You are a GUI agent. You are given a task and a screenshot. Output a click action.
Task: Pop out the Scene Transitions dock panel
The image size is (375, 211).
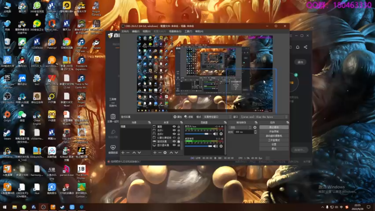[256, 122]
